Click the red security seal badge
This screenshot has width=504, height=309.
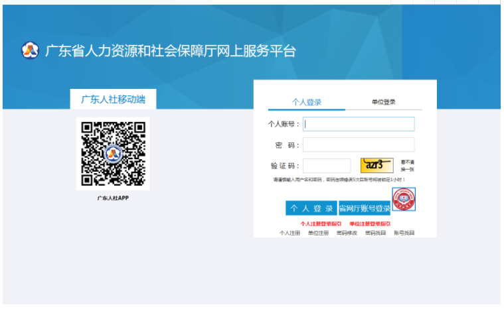(x=404, y=200)
